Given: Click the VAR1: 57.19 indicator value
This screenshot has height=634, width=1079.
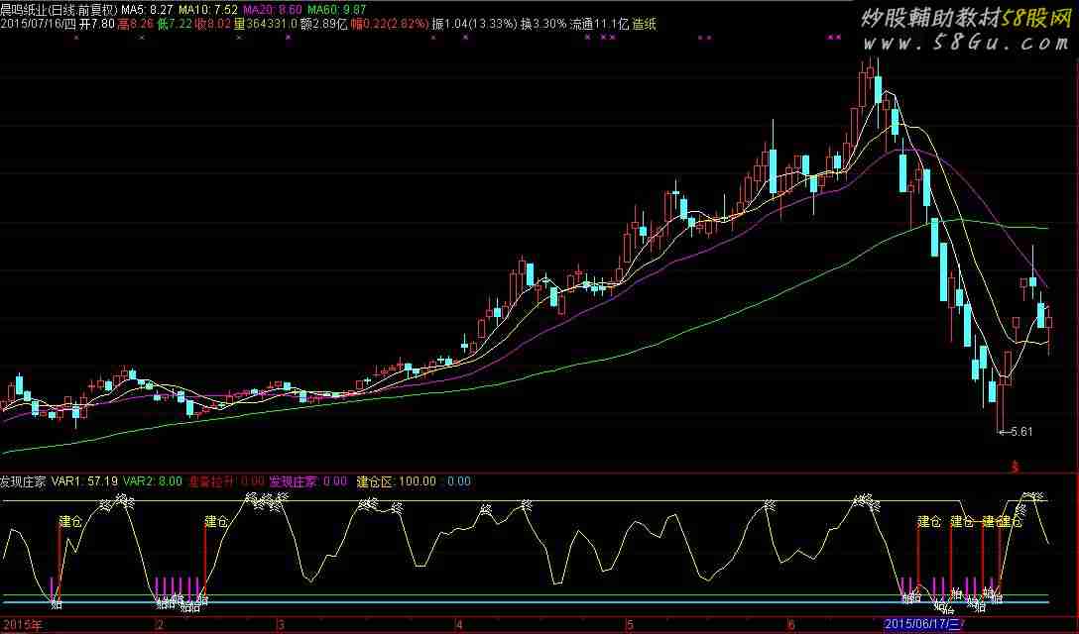Looking at the screenshot, I should click(84, 481).
